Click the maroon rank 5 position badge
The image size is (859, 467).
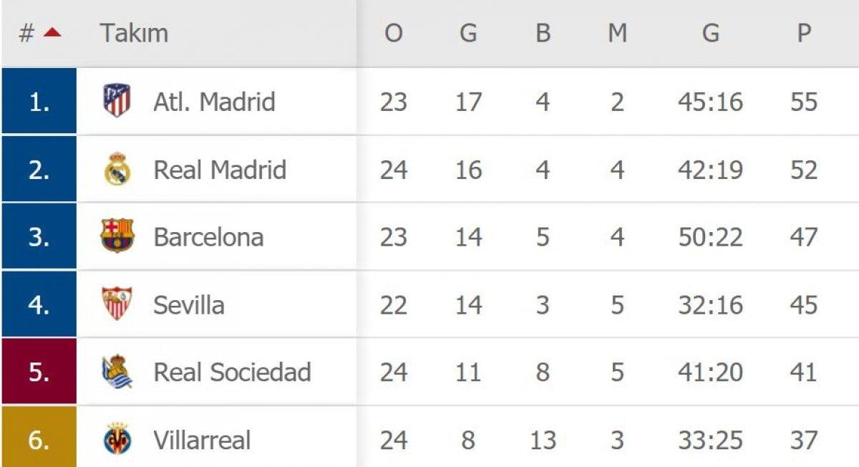coord(39,372)
